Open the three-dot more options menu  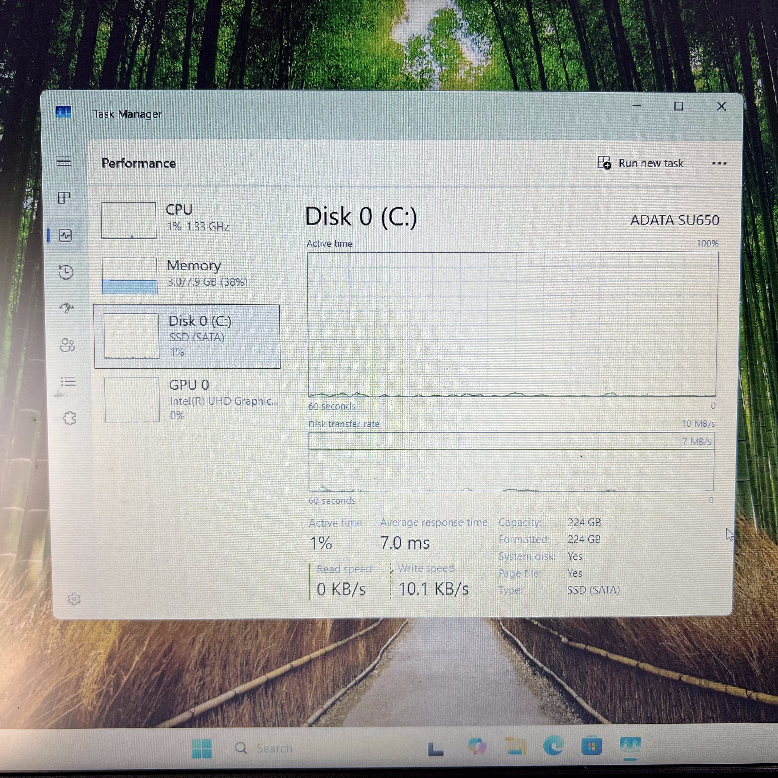click(719, 163)
